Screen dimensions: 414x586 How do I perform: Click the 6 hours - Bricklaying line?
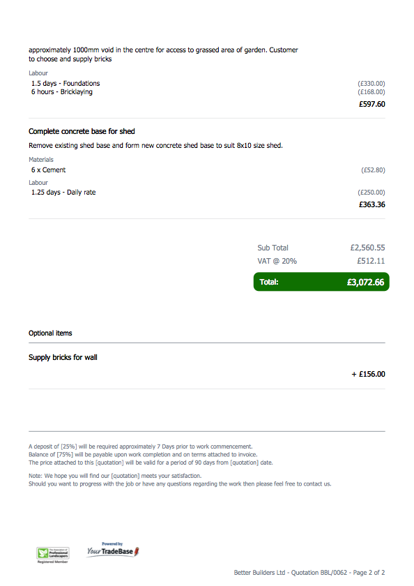click(x=61, y=92)
